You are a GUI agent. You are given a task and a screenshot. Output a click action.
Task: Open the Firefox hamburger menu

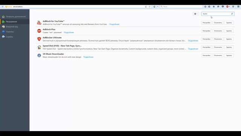[238, 7]
